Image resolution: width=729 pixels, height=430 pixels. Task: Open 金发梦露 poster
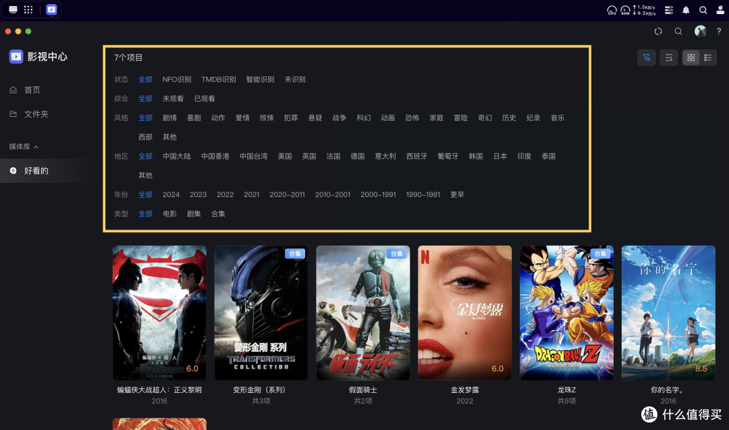coord(465,313)
